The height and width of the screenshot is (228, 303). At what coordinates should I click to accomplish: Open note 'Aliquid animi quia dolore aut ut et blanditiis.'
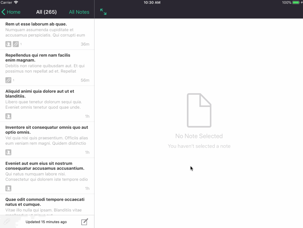(x=47, y=104)
